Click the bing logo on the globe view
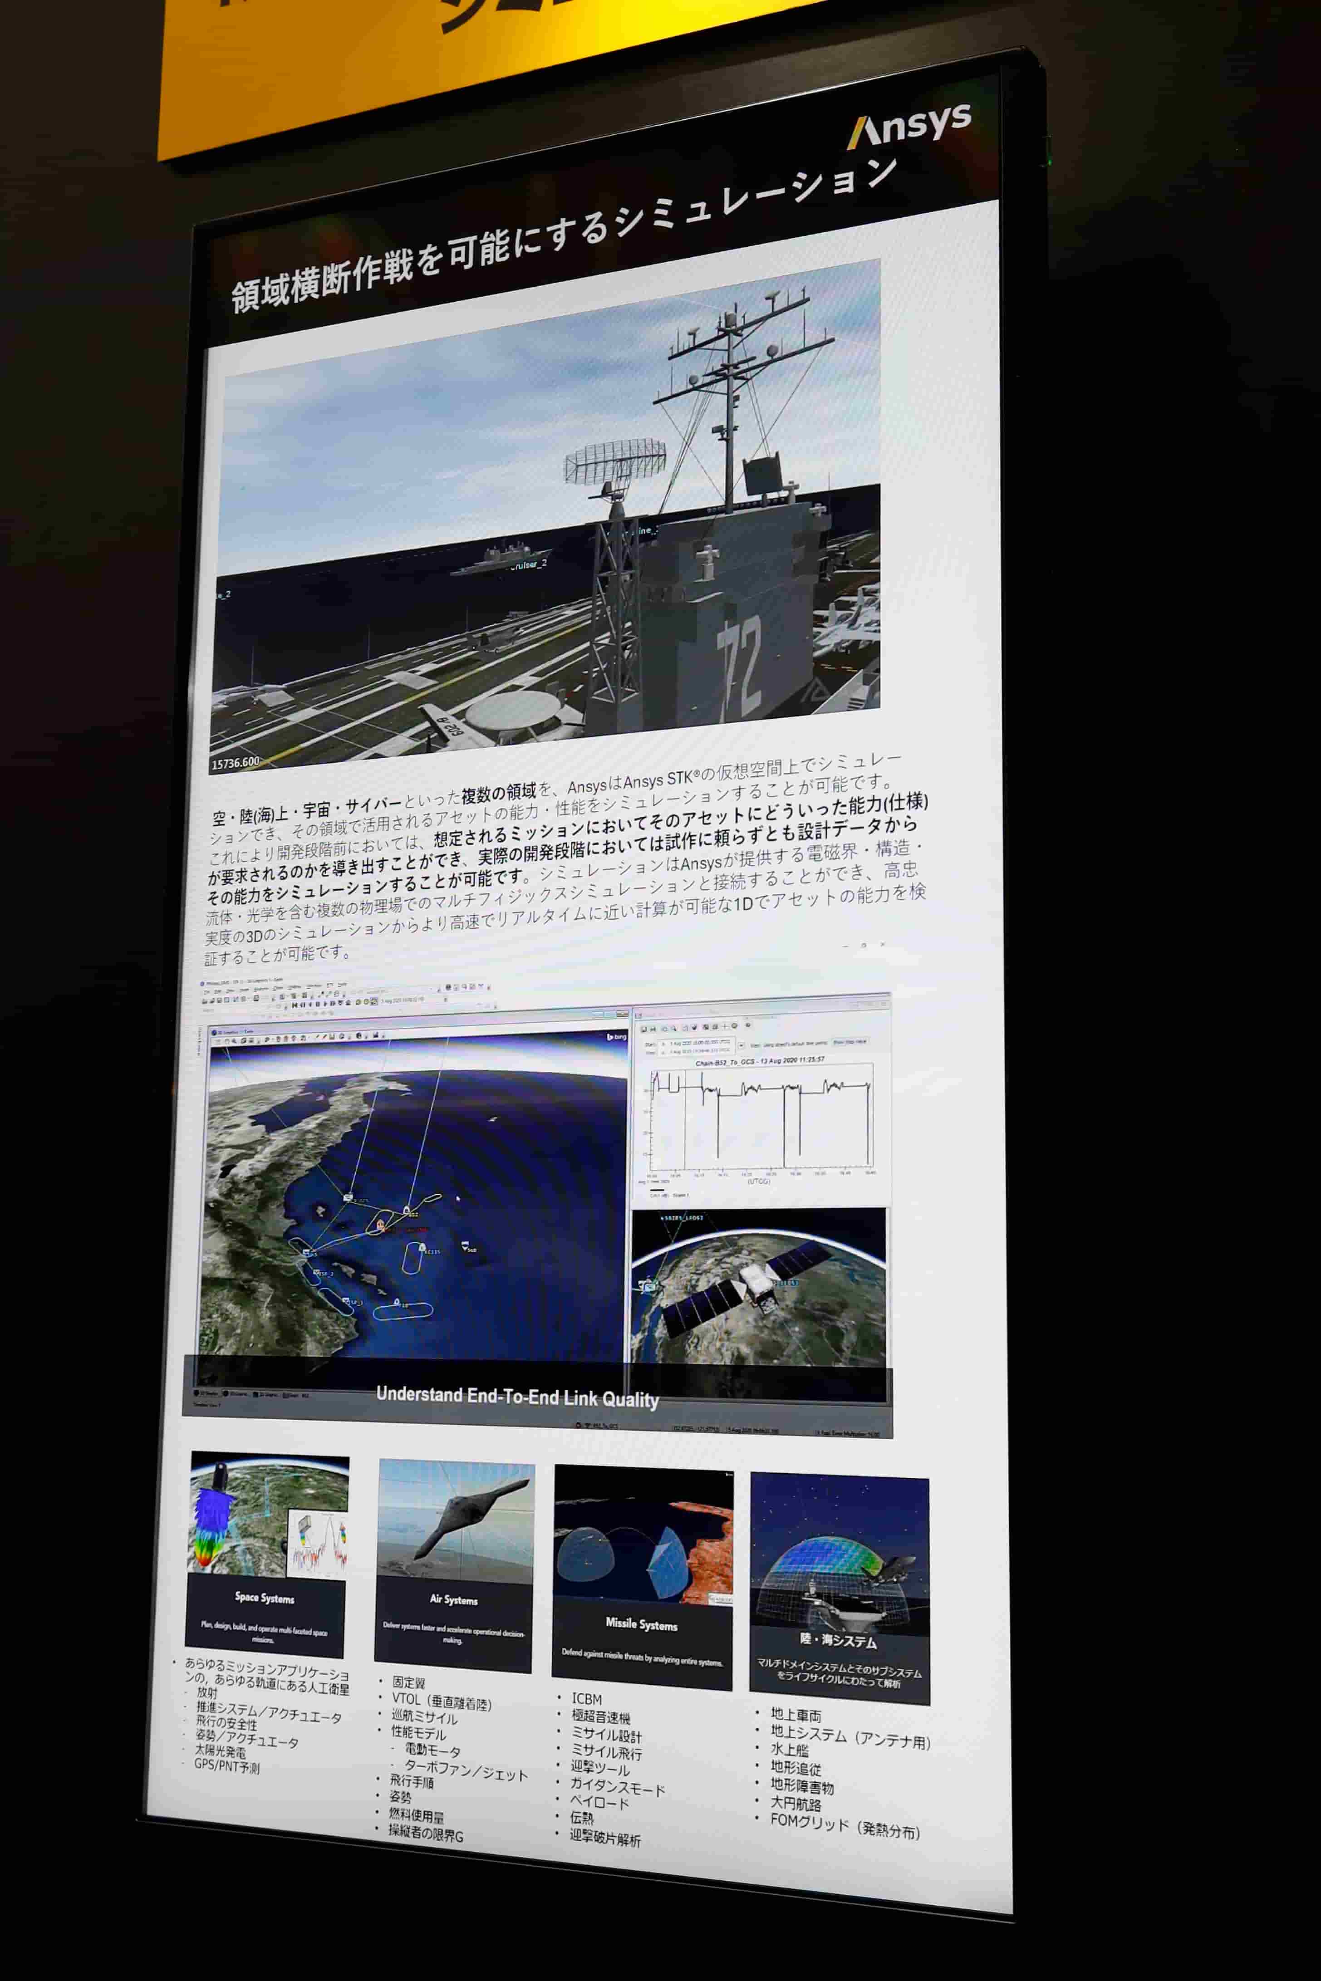 tap(616, 1037)
